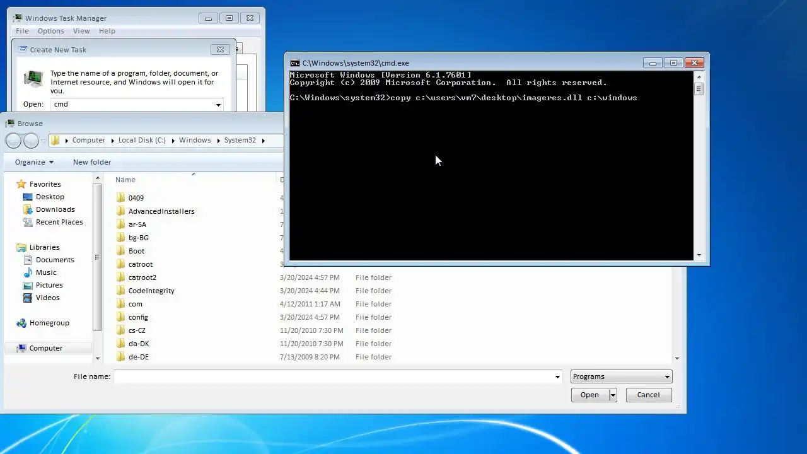
Task: Click the Open button in Browse dialog
Action: 589,395
